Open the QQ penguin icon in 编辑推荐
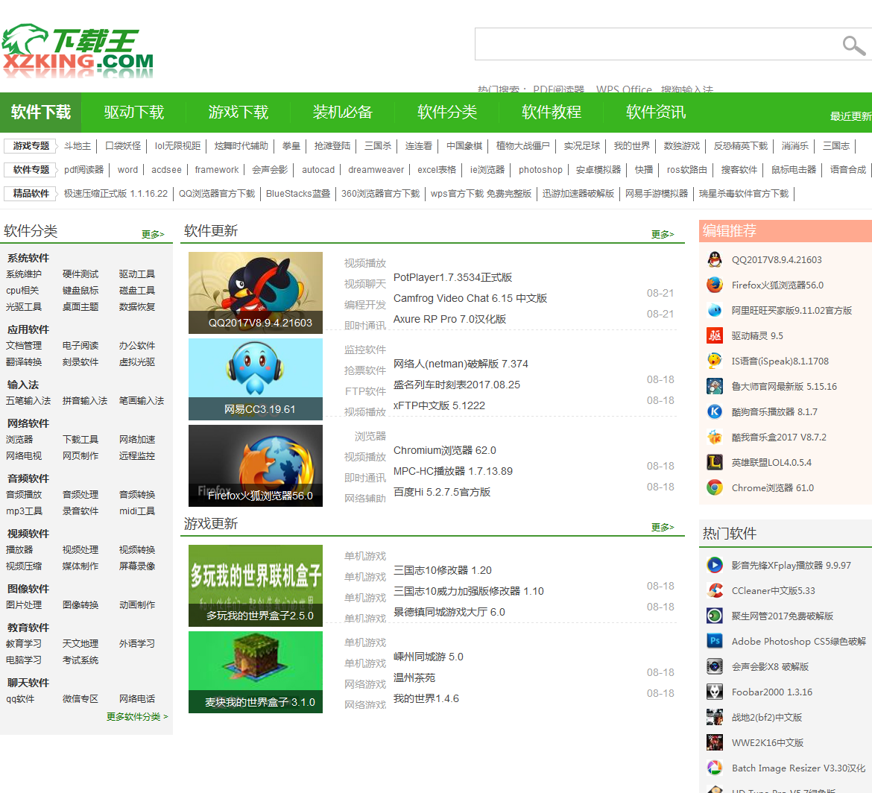Image resolution: width=872 pixels, height=793 pixels. pos(715,259)
